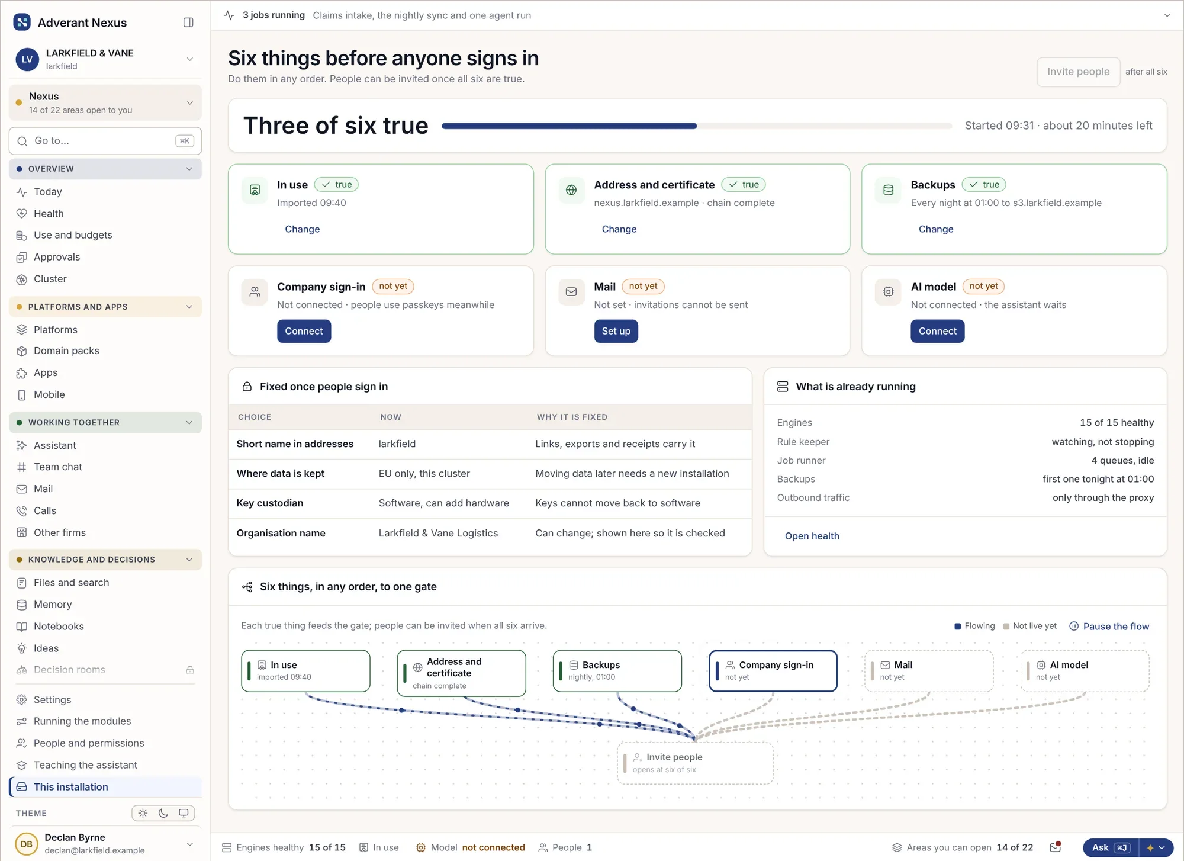Screen dimensions: 1184x861
Task: Open Team chat page
Action: 105,467
